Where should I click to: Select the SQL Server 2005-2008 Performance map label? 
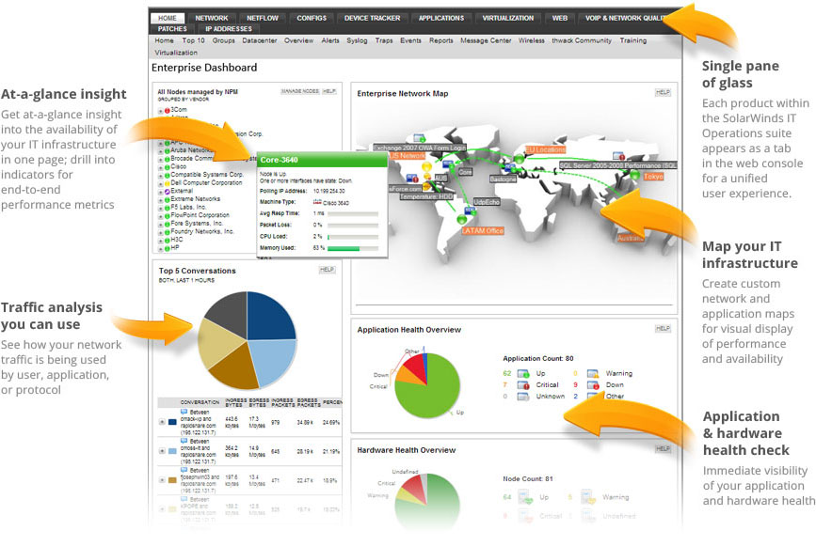pos(618,165)
